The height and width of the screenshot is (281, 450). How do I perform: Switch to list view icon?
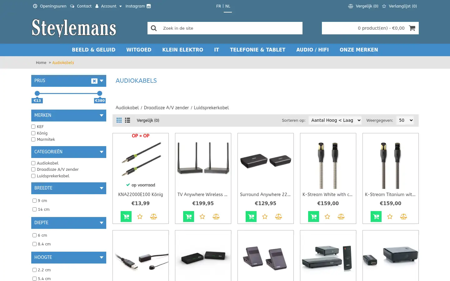(x=127, y=121)
